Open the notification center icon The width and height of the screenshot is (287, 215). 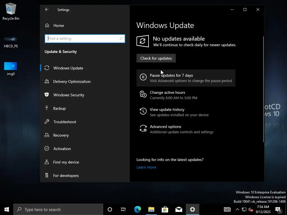278,210
